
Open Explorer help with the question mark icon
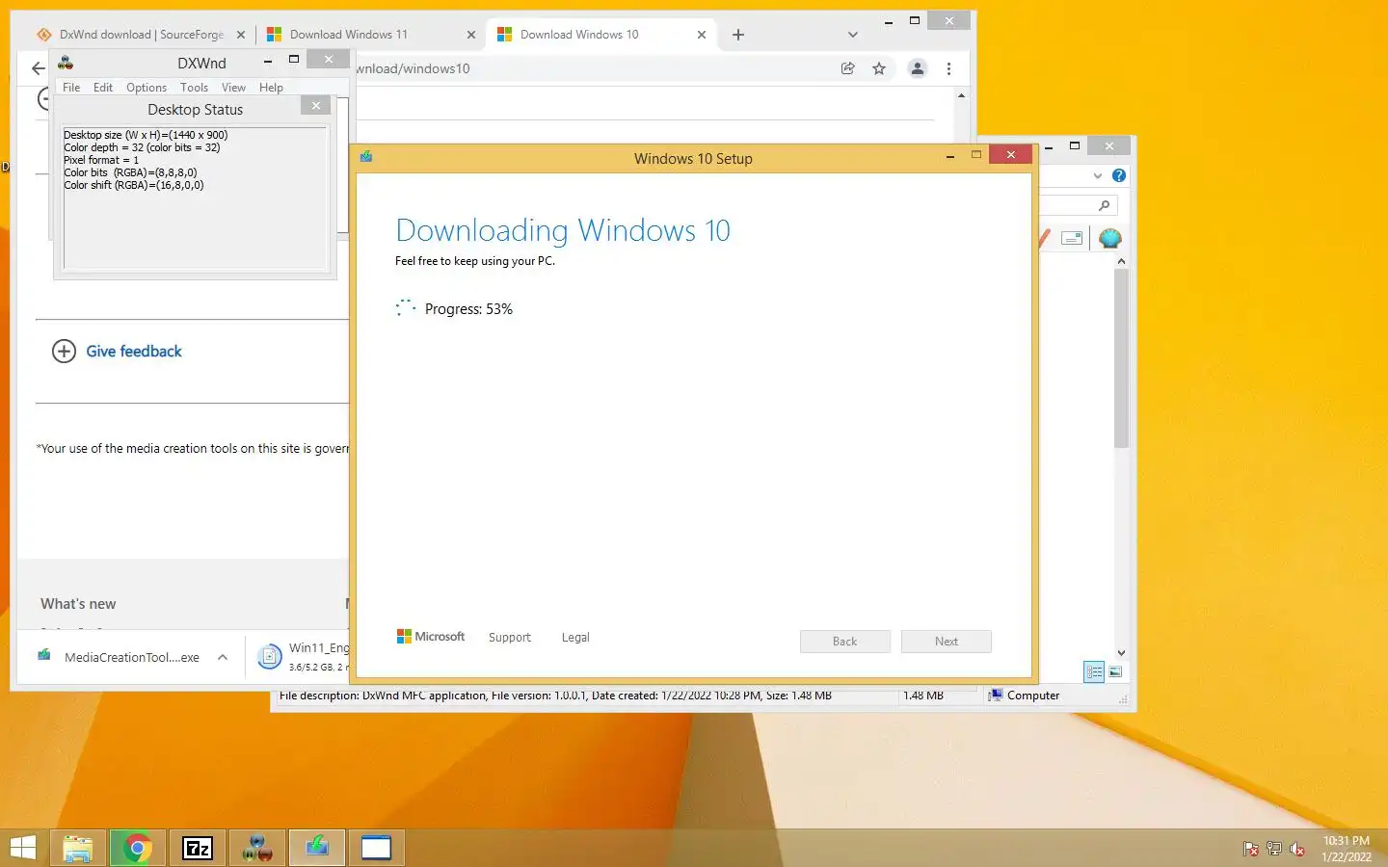pyautogui.click(x=1119, y=175)
